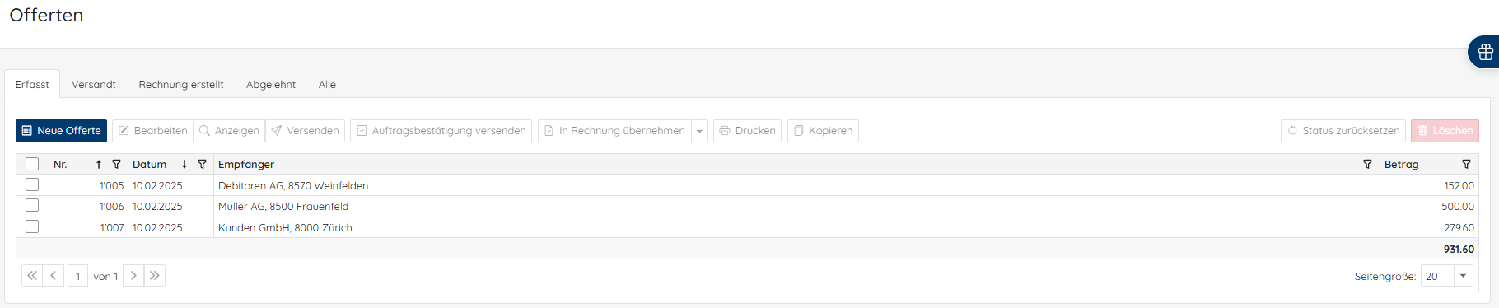
Task: Open the gift icon floating button
Action: [1485, 52]
